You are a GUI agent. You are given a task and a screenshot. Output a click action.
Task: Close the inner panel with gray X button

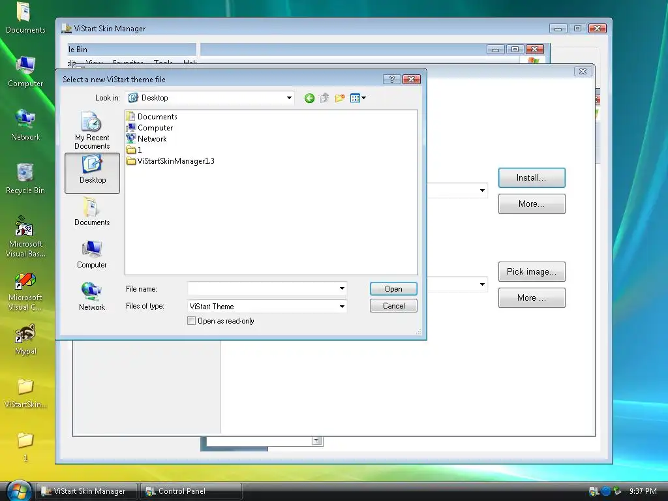pyautogui.click(x=583, y=72)
